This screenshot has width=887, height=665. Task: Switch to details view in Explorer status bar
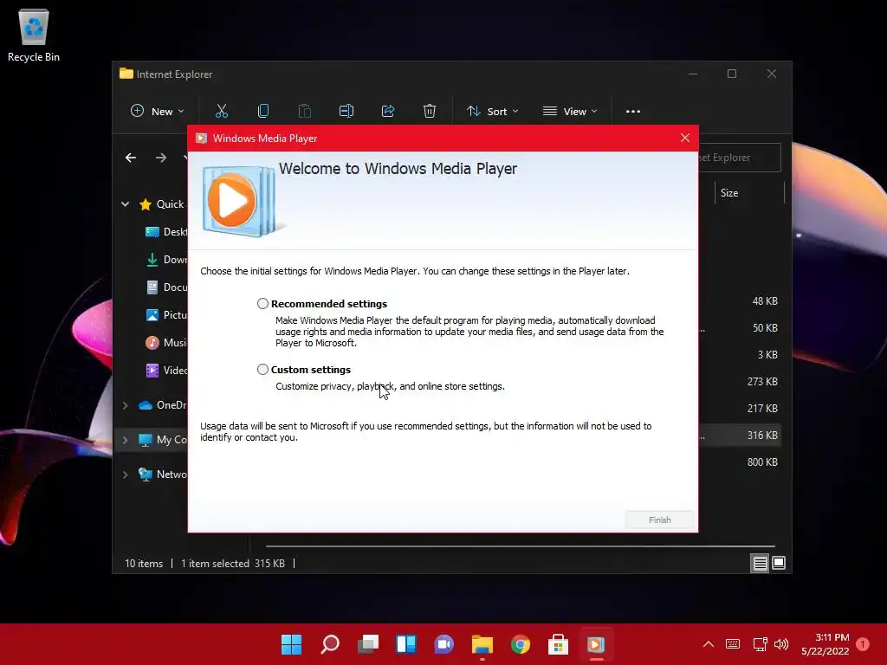click(x=760, y=563)
